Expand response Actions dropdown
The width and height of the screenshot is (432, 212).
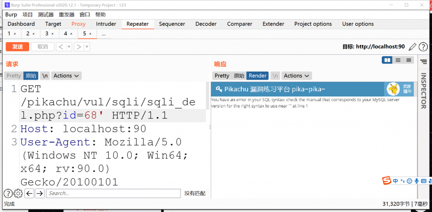(x=296, y=76)
